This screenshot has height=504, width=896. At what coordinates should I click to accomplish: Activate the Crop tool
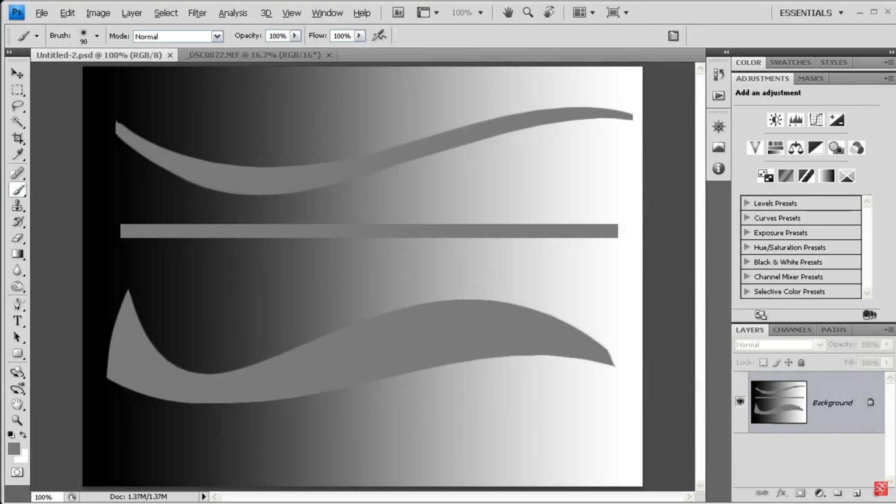tap(17, 138)
